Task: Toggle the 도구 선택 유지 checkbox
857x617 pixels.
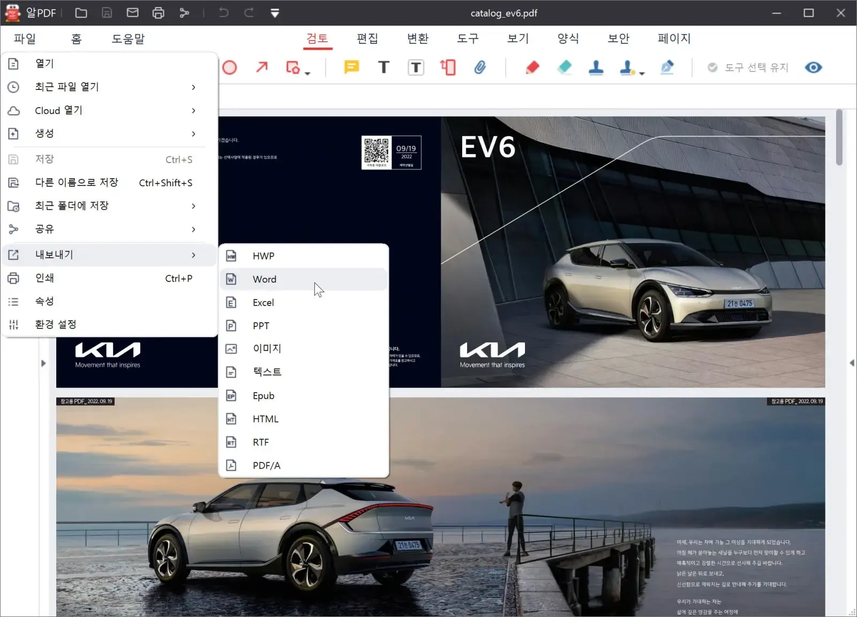Action: [712, 67]
